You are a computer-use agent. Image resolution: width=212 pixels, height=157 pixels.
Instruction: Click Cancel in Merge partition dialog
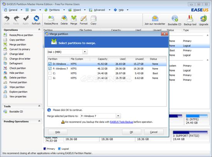(154, 132)
